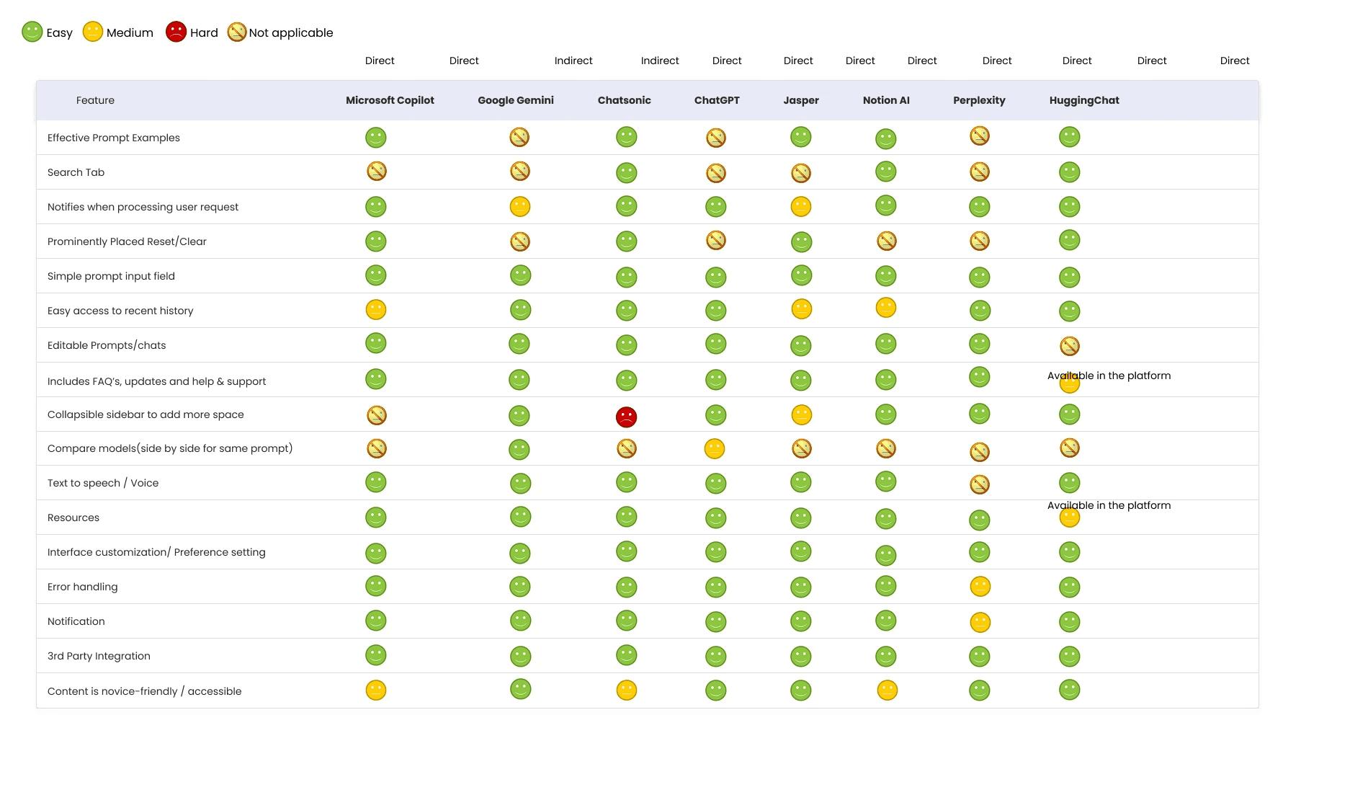Image resolution: width=1368 pixels, height=795 pixels.
Task: Click the 'Indirect' label above Chatsonic
Action: point(573,61)
